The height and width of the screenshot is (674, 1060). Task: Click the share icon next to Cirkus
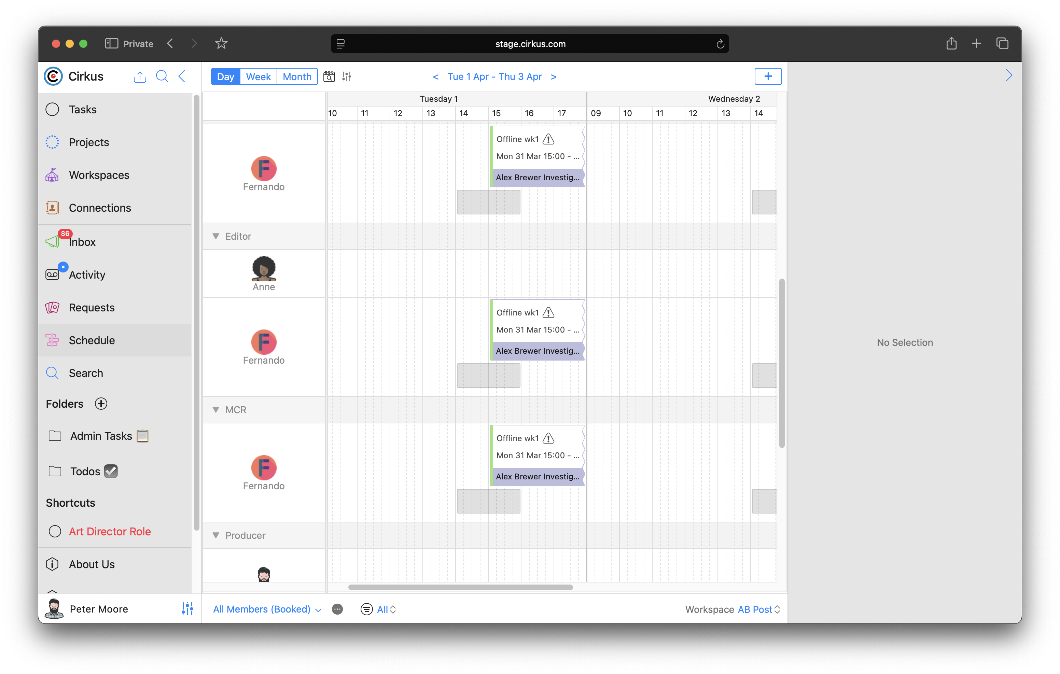[140, 76]
